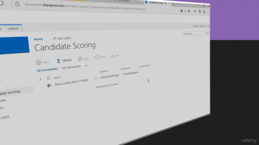Toggle the focus on content icon
Viewport: 259px width, 145px height.
(x=208, y=26)
